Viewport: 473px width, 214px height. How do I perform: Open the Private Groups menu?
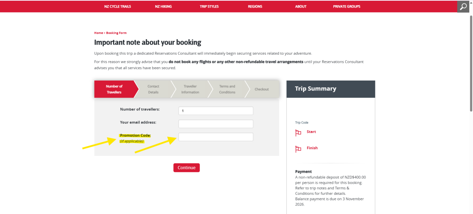click(x=347, y=6)
